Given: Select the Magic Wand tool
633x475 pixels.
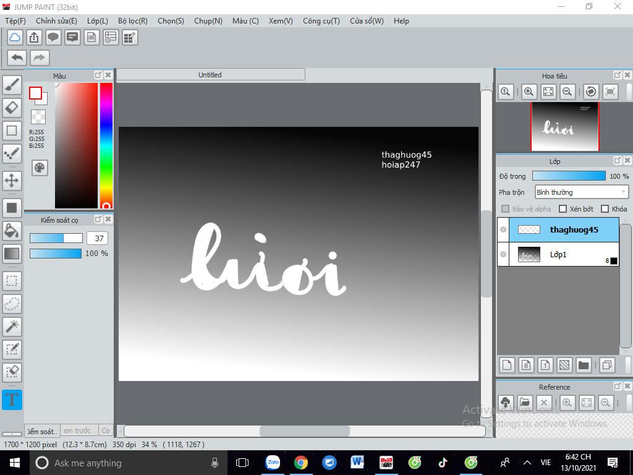Looking at the screenshot, I should tap(12, 326).
